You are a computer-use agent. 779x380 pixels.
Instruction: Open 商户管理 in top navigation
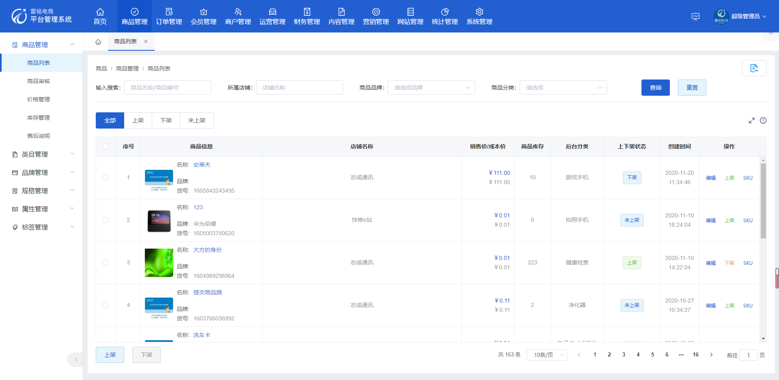tap(238, 16)
